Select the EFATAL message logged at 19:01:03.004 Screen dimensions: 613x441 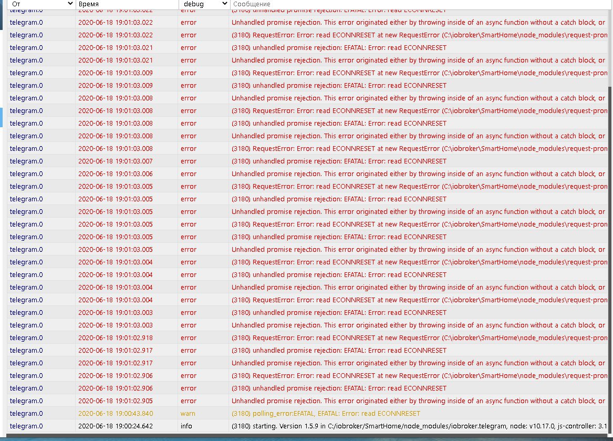339,275
